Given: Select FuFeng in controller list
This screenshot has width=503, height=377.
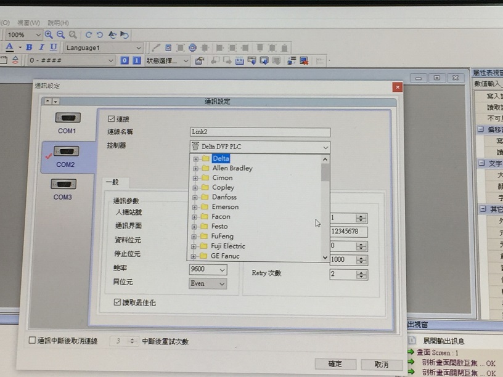Looking at the screenshot, I should (222, 237).
